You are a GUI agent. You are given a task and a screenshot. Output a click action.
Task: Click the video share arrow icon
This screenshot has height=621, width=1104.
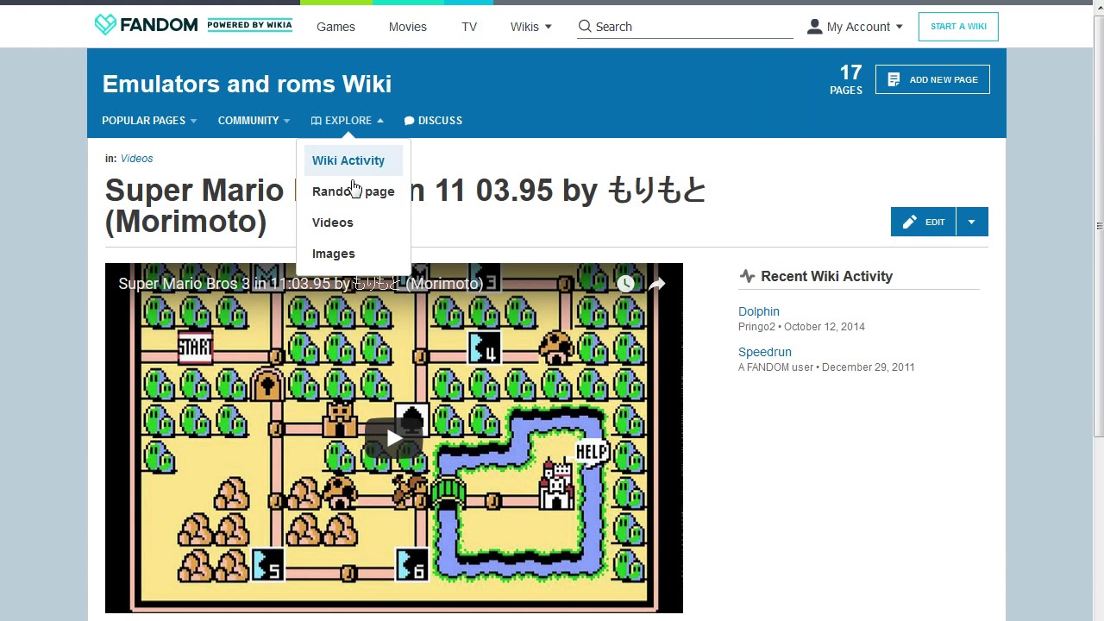tap(657, 284)
